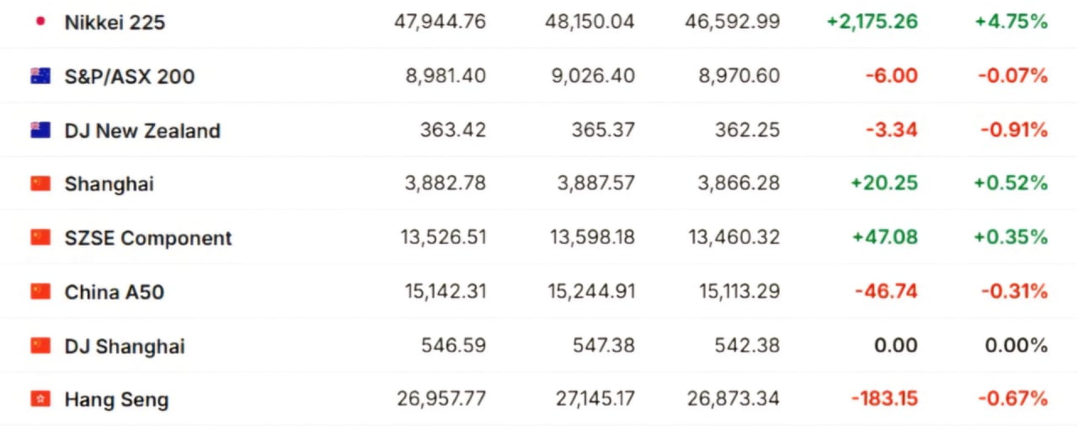Click the New Zealand flag icon

coord(40,130)
